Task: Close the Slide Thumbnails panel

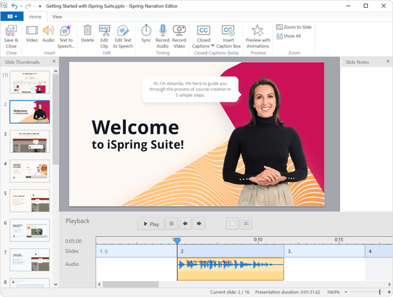Action: [x=54, y=62]
